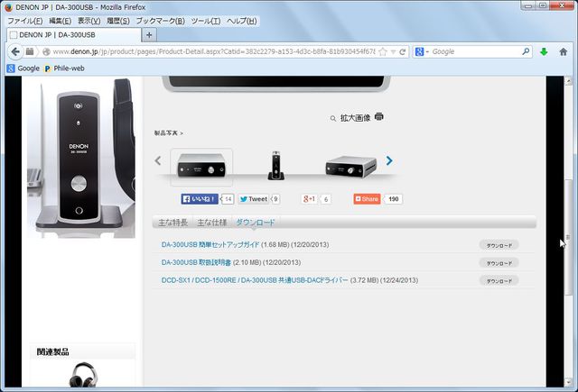Click the magnifier search icon in search box

(x=526, y=51)
